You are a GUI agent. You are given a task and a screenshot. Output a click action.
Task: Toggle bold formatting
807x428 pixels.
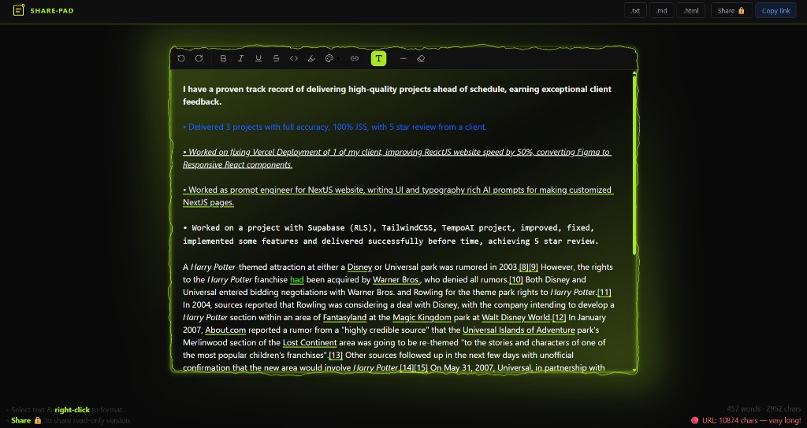[x=223, y=58]
